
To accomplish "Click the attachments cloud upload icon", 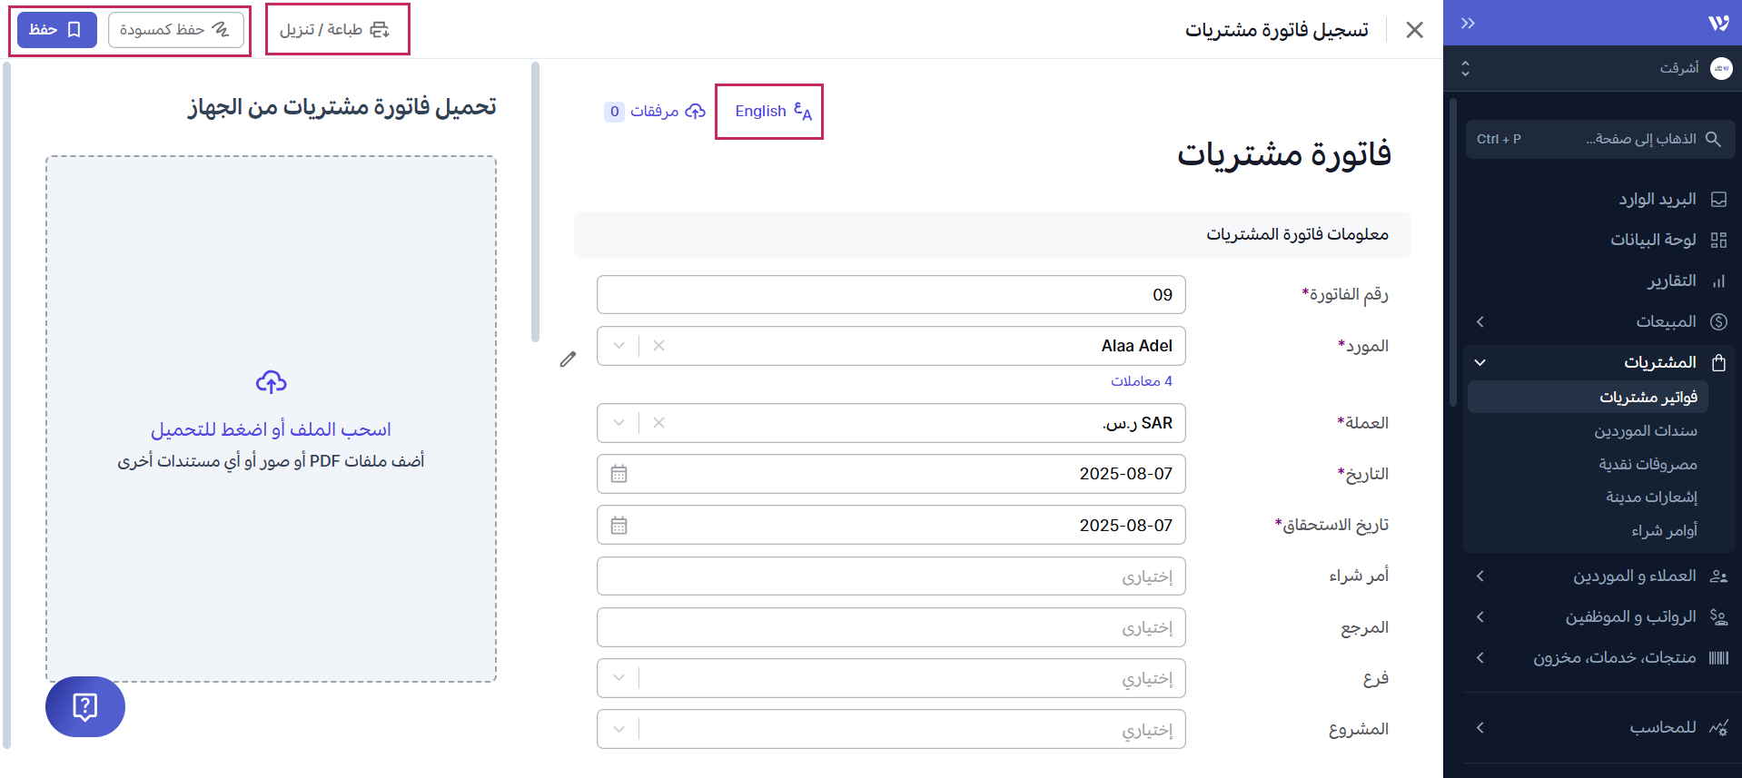I will pyautogui.click(x=695, y=111).
